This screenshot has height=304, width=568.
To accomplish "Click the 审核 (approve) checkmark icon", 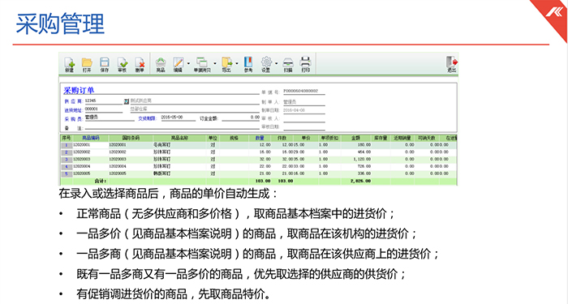I will [x=122, y=65].
